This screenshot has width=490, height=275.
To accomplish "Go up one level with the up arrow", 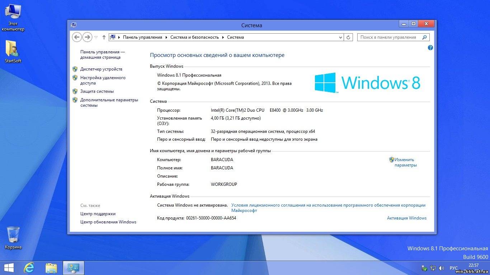I will [104, 37].
